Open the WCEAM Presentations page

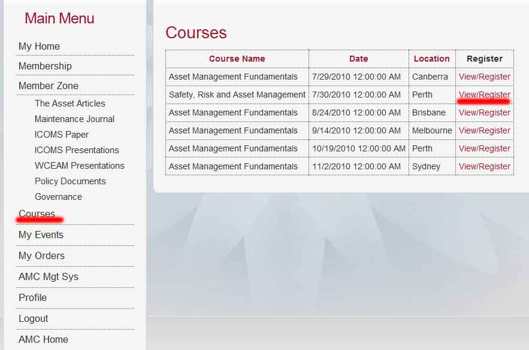tap(80, 165)
